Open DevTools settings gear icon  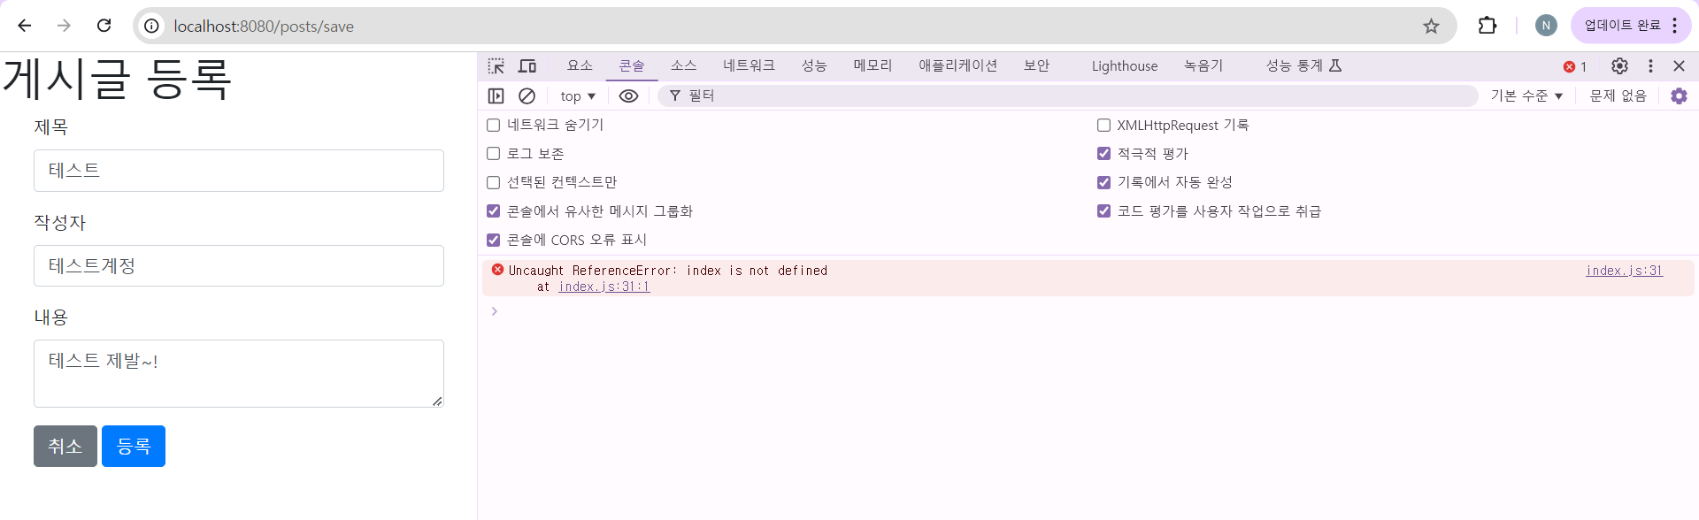[x=1619, y=66]
